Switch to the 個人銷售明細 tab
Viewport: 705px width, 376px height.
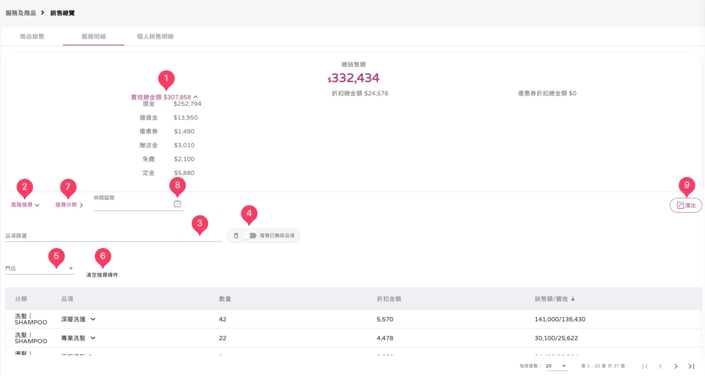tap(155, 36)
